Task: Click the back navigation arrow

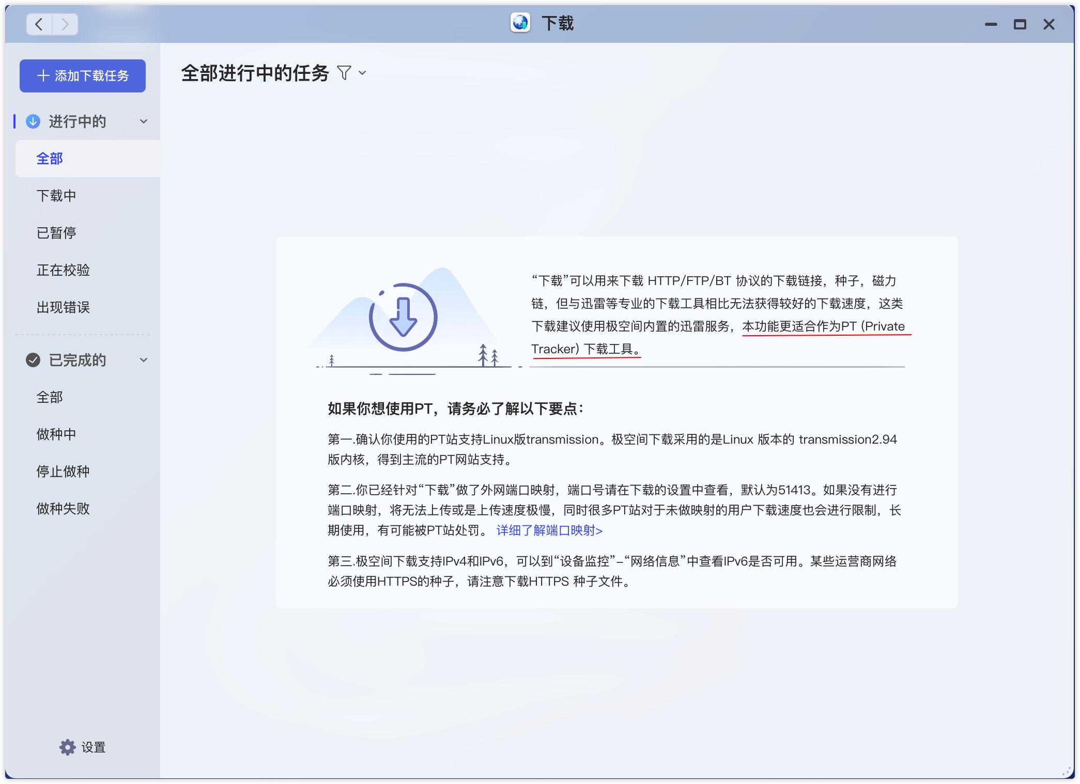Action: (x=38, y=24)
